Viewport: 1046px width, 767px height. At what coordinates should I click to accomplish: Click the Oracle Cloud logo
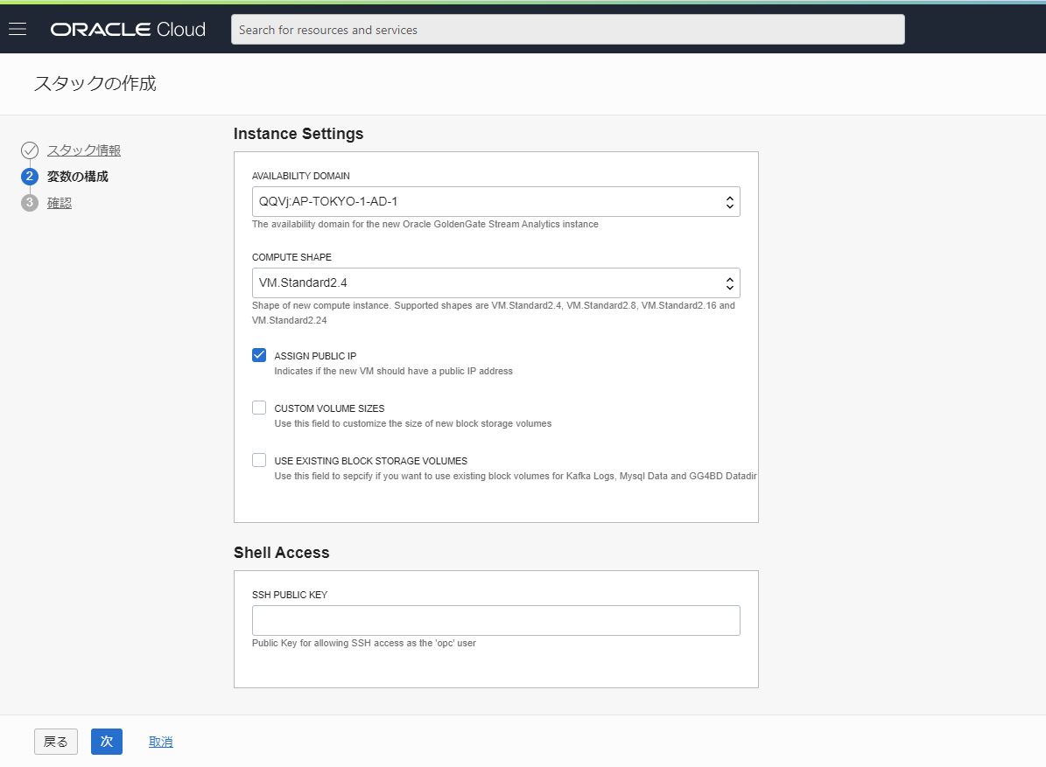coord(128,28)
